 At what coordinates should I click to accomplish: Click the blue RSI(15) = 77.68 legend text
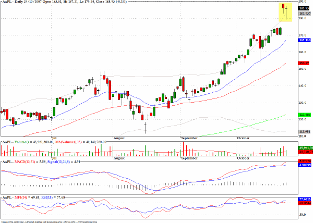[x=53, y=197]
